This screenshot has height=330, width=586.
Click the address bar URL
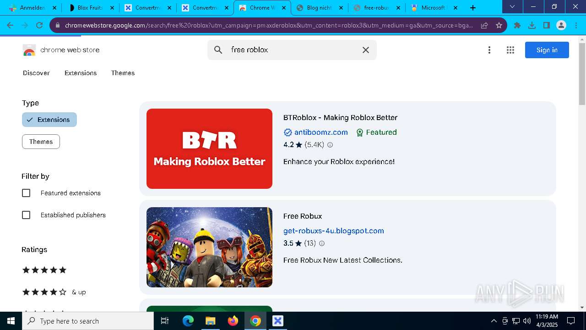[x=269, y=25]
